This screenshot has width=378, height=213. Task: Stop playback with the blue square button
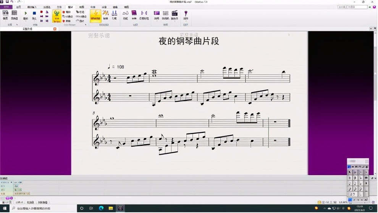(x=34, y=15)
